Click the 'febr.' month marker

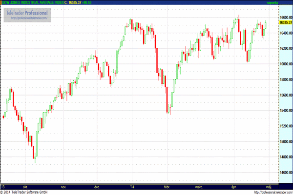coord(167,187)
